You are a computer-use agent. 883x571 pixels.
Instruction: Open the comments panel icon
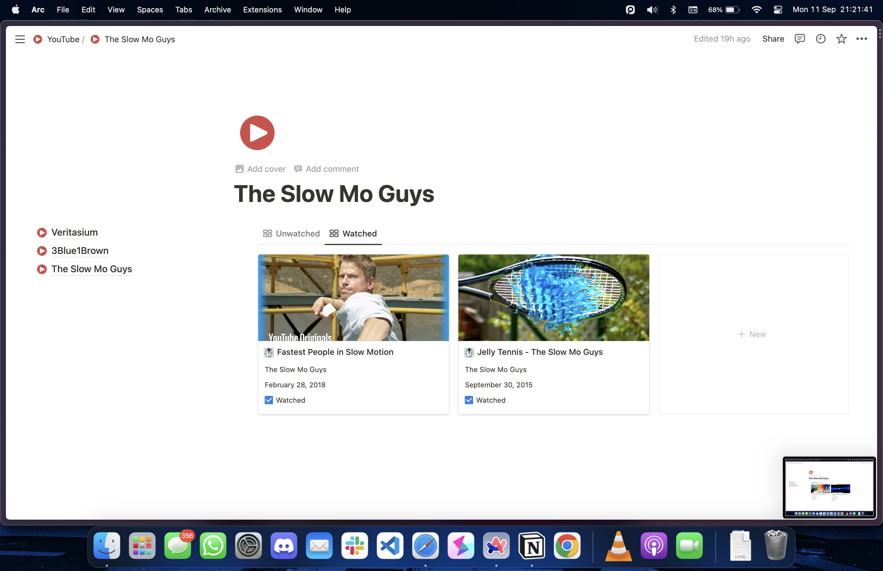(799, 39)
